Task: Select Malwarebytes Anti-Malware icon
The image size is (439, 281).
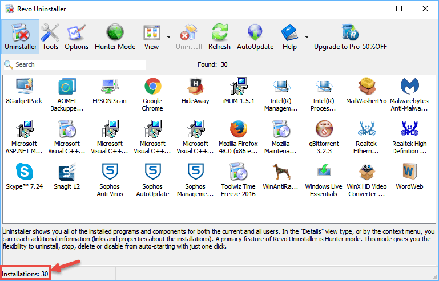Action: coord(410,86)
